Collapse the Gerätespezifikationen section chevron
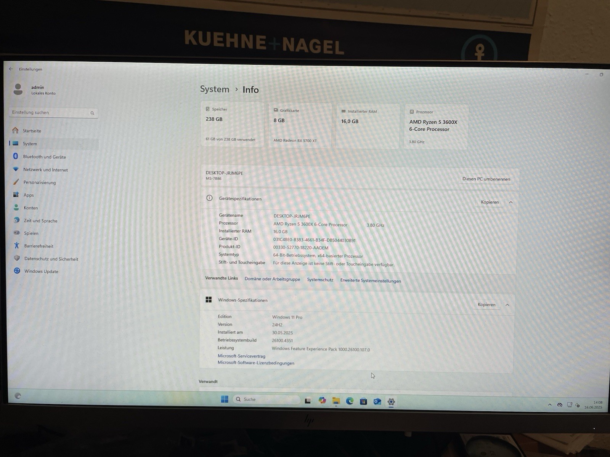The width and height of the screenshot is (610, 457). click(x=511, y=202)
